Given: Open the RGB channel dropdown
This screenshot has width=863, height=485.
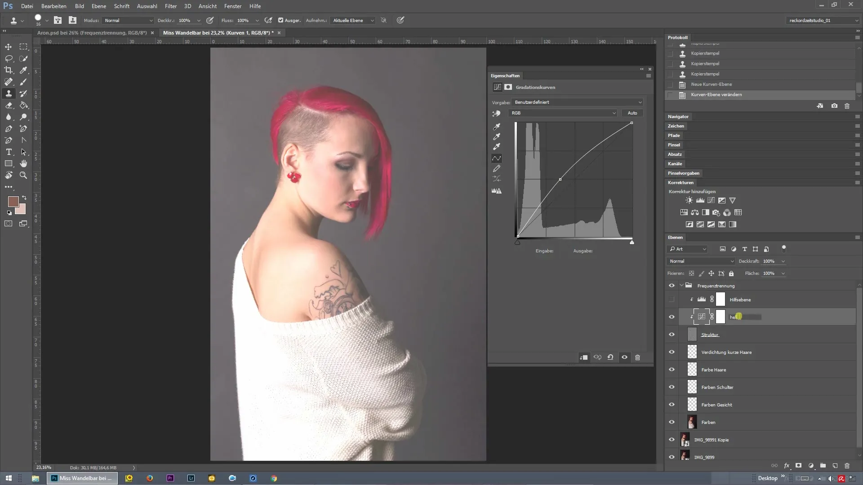Looking at the screenshot, I should (563, 113).
